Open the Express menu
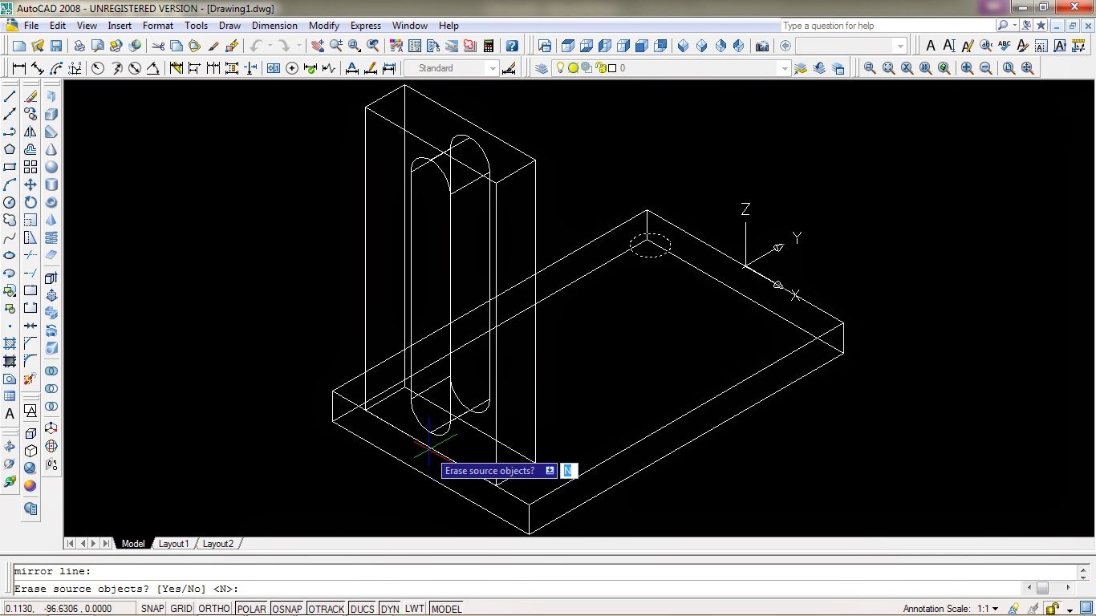The width and height of the screenshot is (1096, 616). (x=366, y=26)
